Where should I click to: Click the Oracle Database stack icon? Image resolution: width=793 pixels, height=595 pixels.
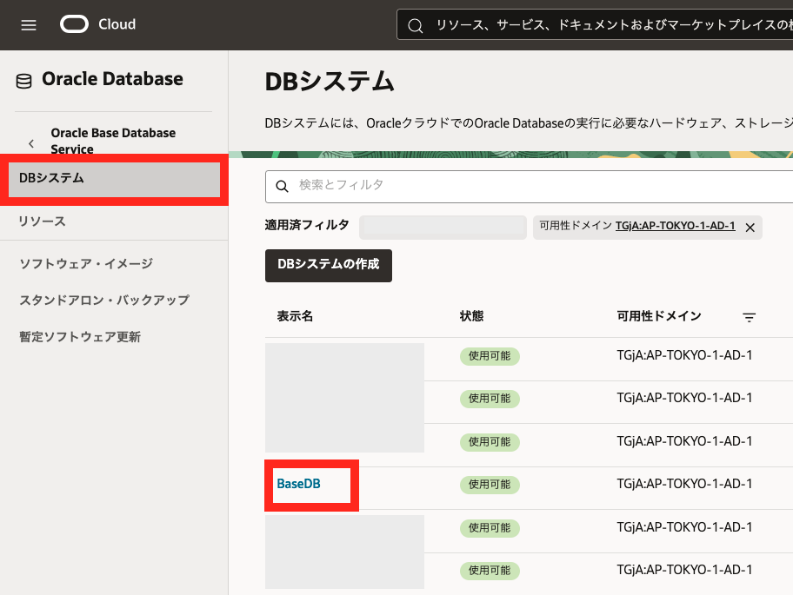tap(23, 81)
